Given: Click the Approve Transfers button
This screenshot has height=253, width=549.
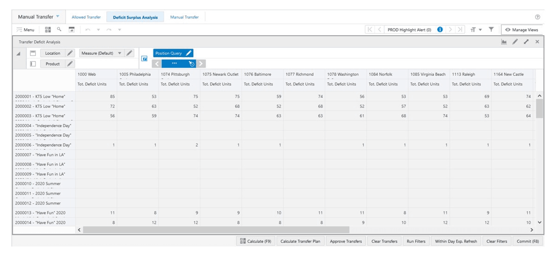Looking at the screenshot, I should pyautogui.click(x=345, y=241).
